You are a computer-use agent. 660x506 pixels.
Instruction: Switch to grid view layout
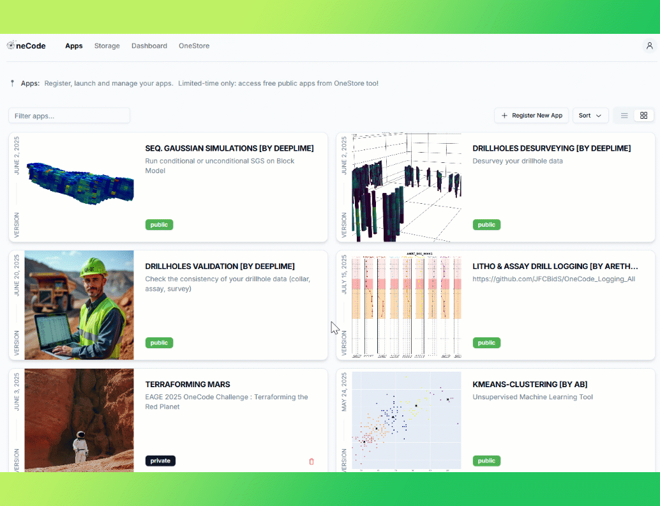coord(643,116)
